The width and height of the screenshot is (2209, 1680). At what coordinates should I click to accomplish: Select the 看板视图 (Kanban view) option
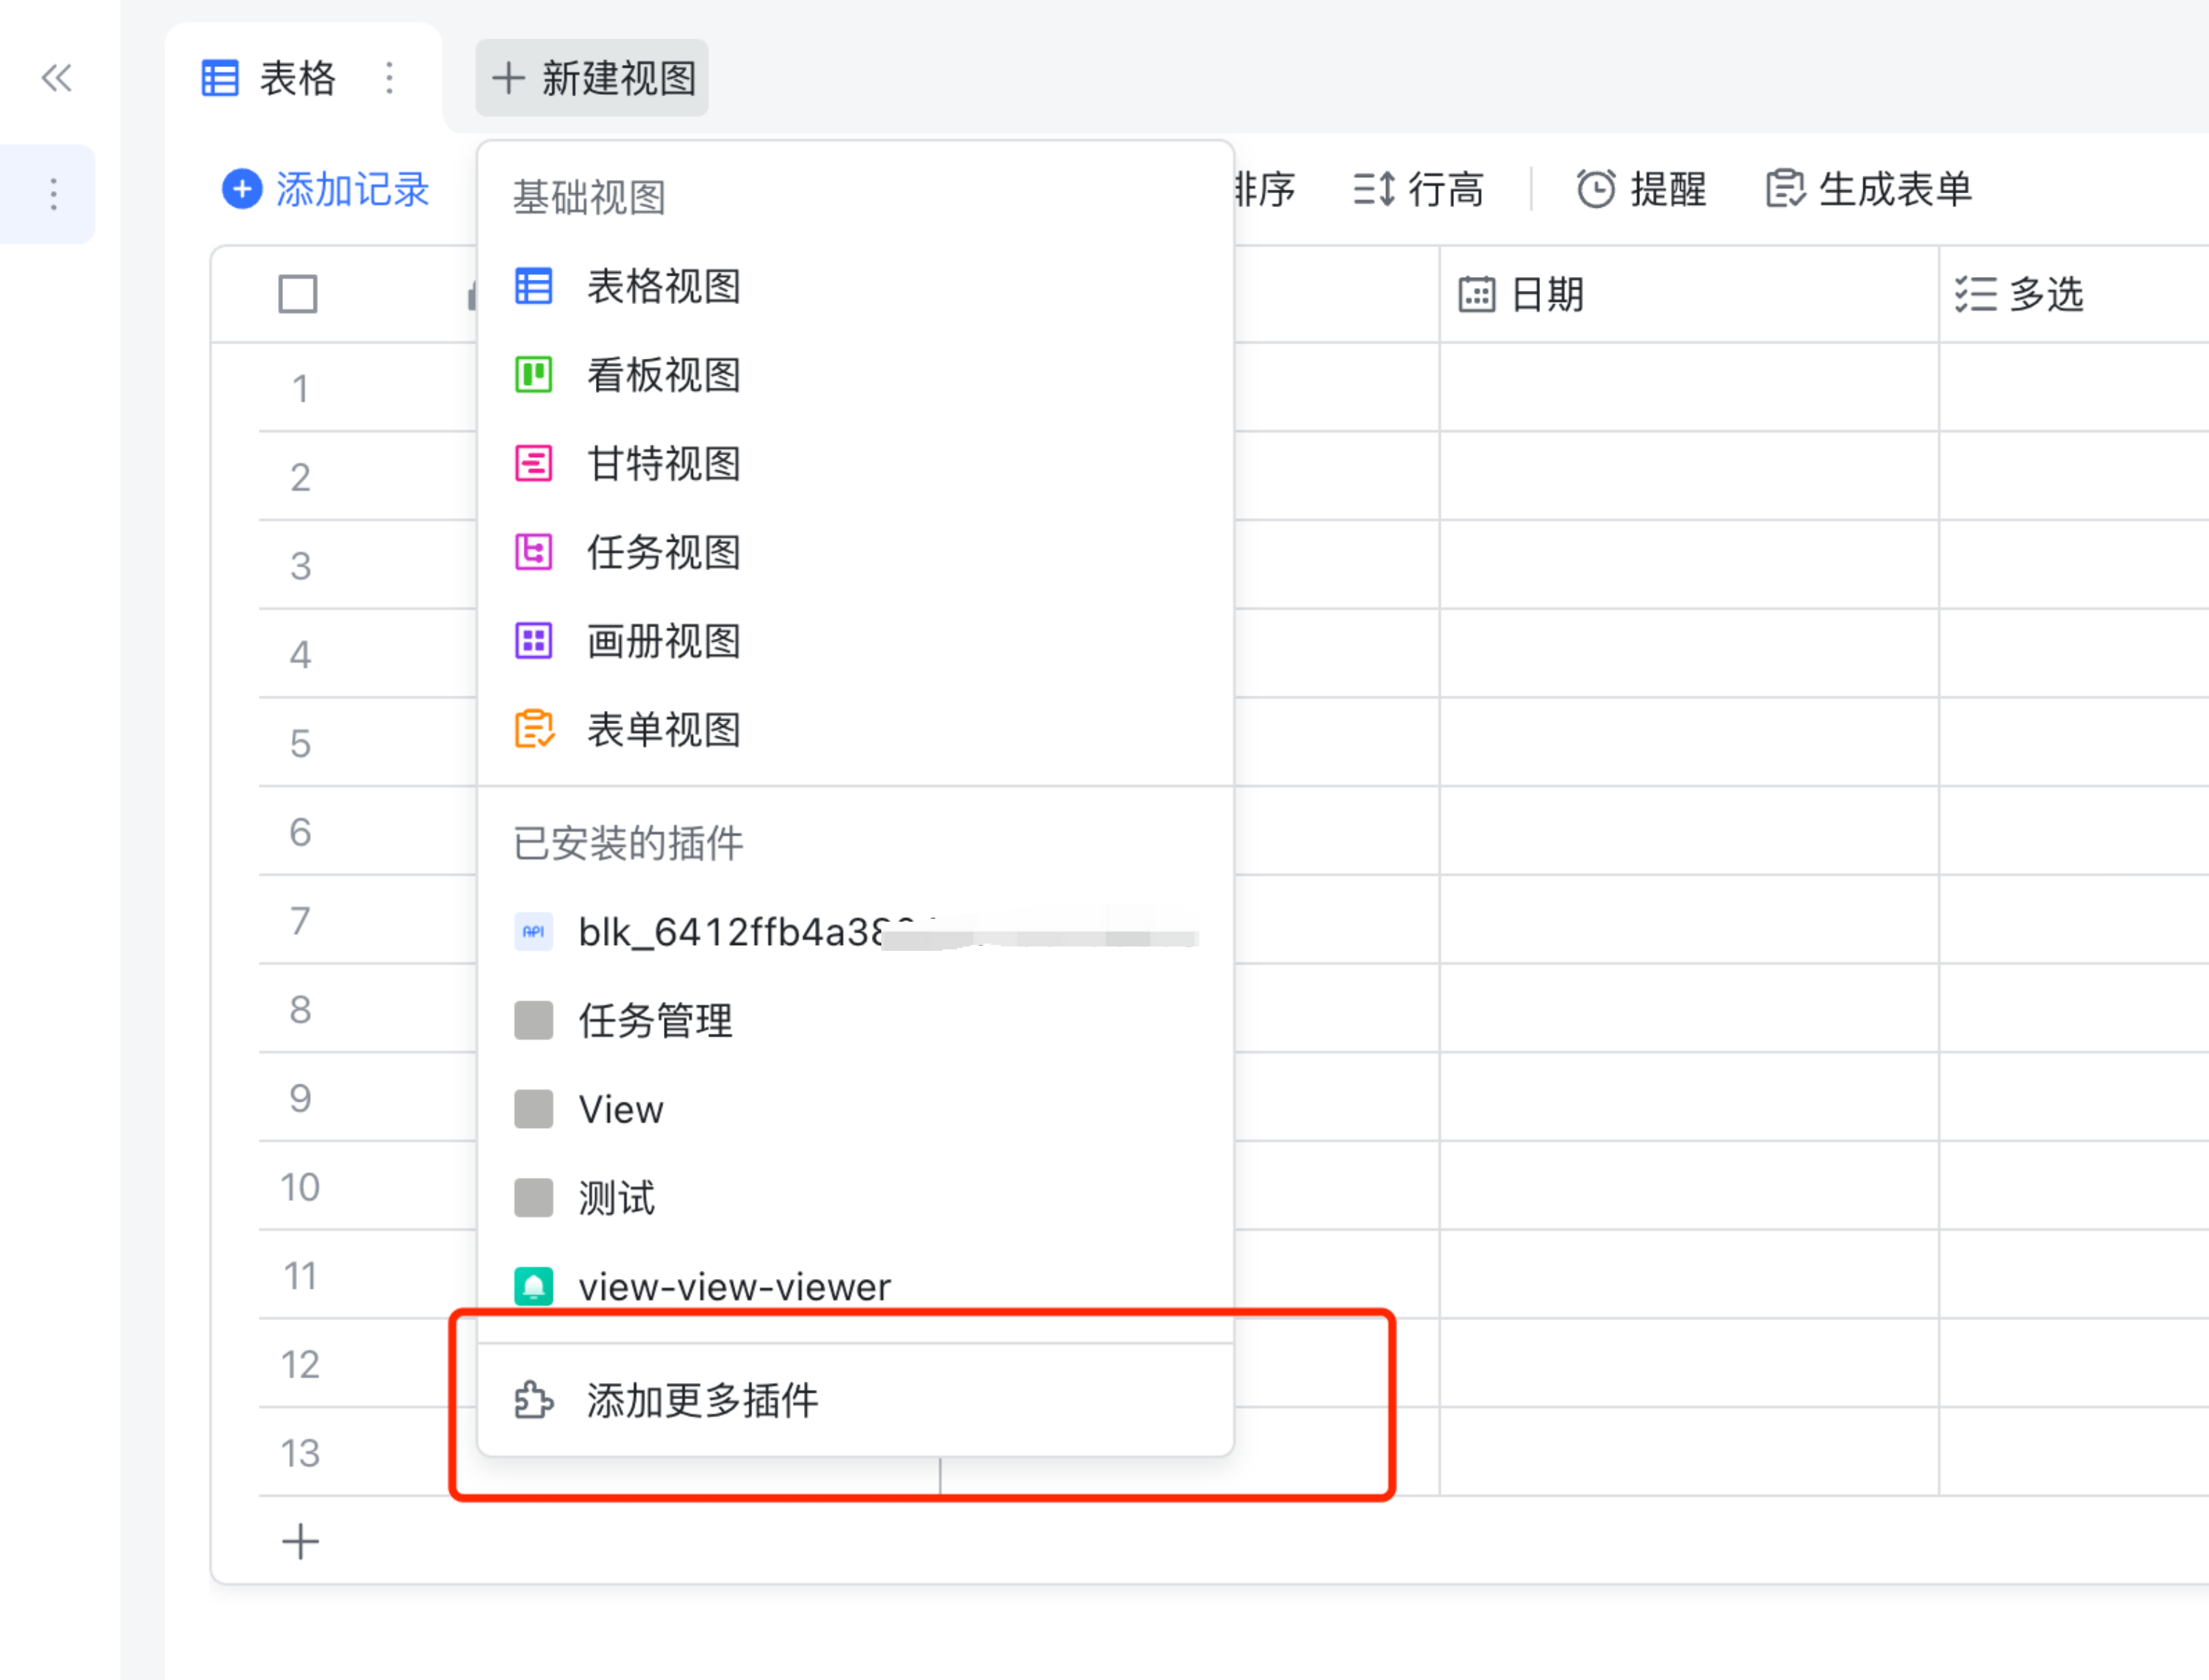663,375
